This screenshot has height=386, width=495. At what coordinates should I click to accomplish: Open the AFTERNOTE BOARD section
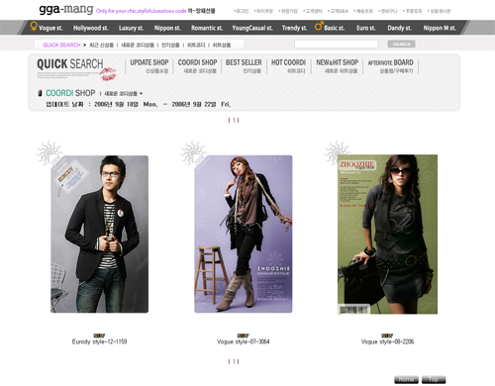pyautogui.click(x=390, y=66)
